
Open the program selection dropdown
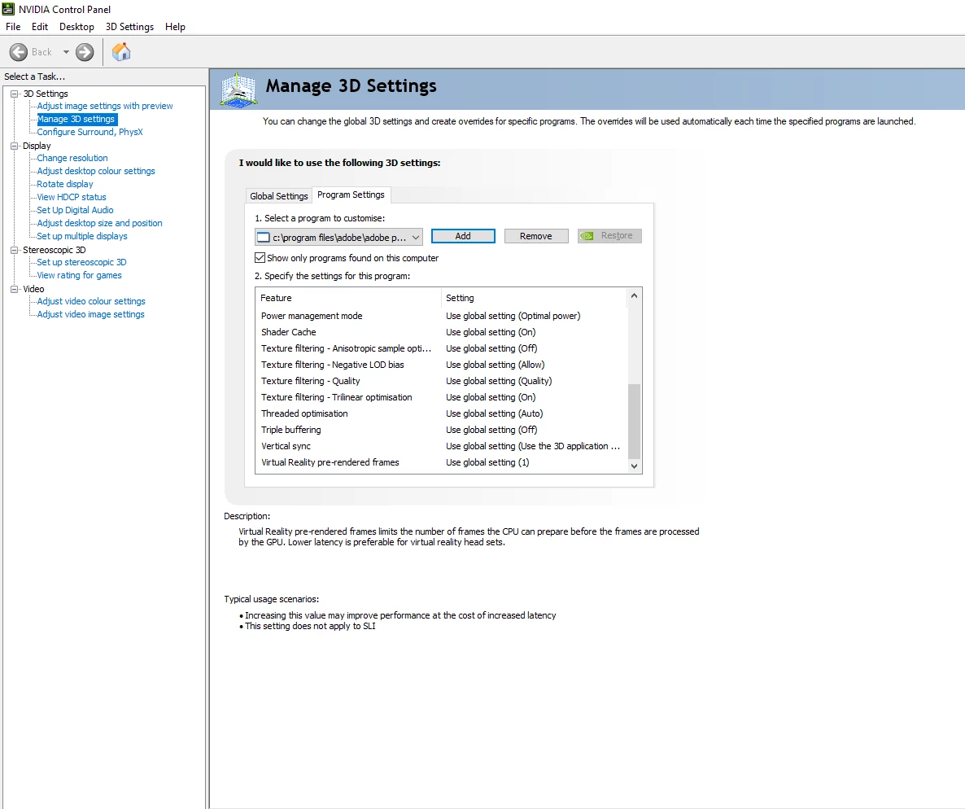coord(338,237)
